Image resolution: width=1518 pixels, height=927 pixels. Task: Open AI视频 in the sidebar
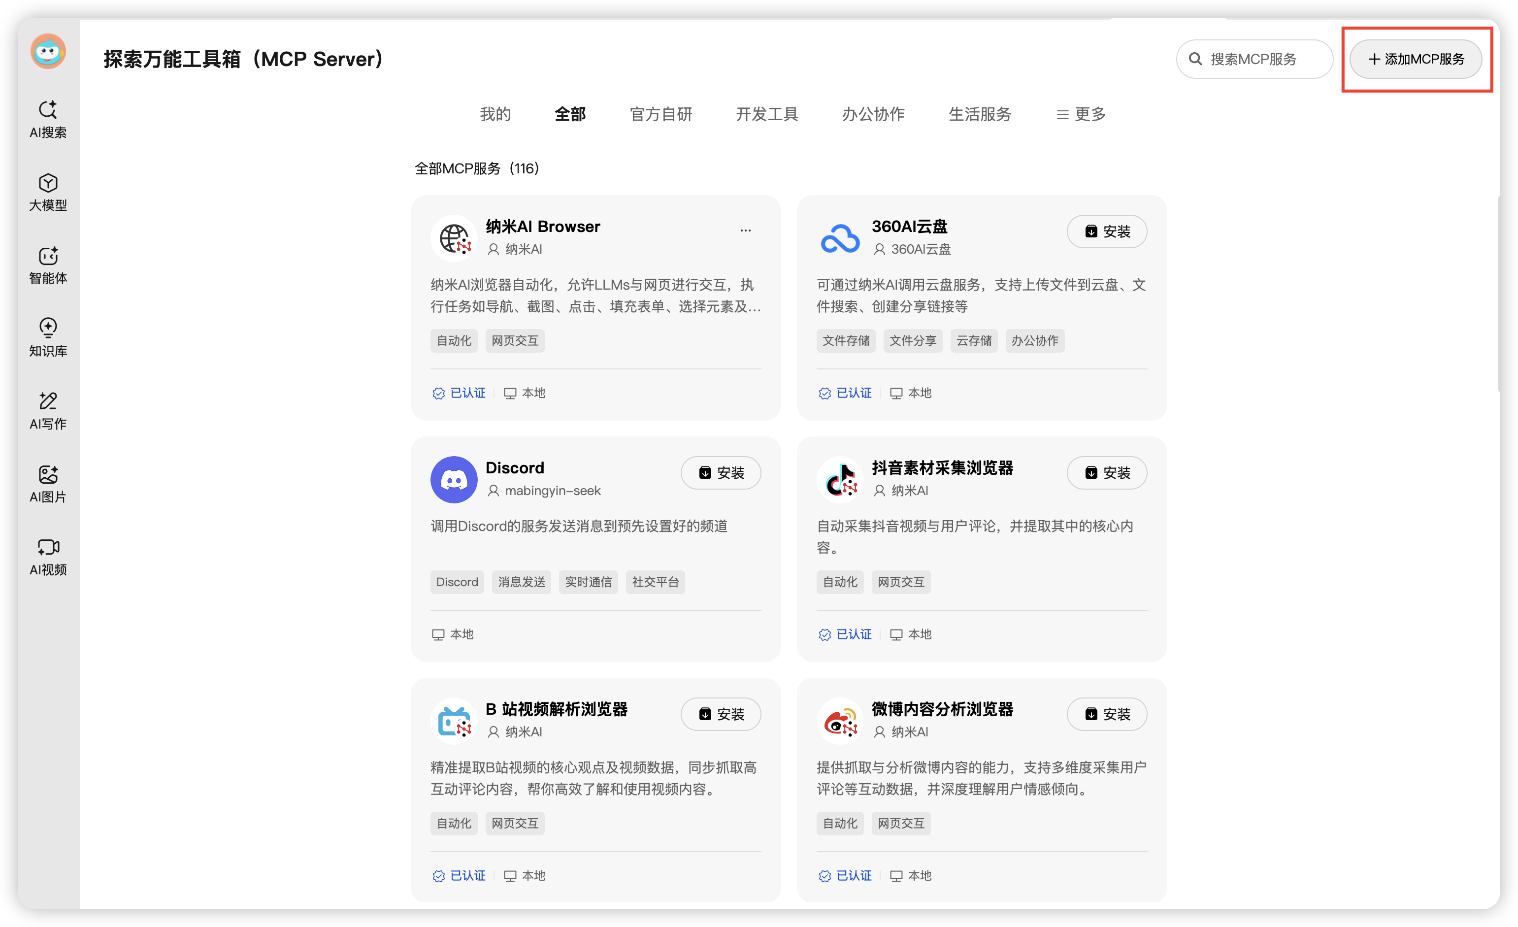48,557
